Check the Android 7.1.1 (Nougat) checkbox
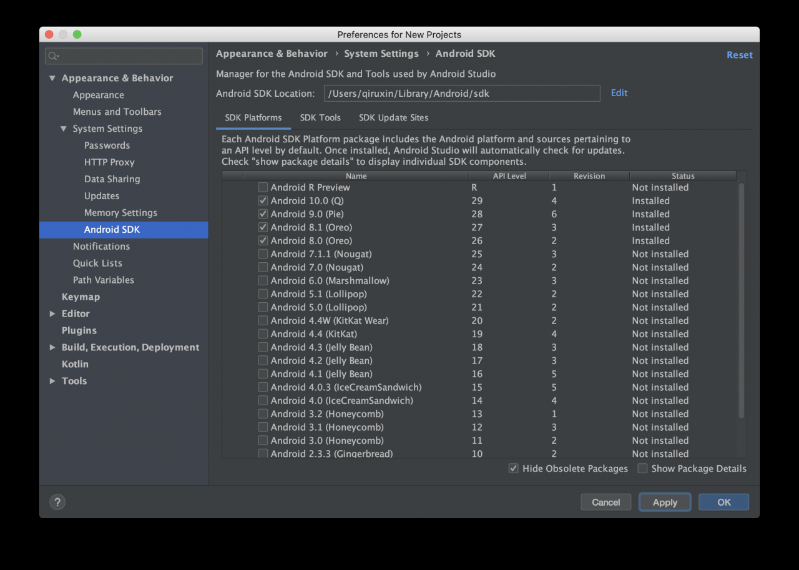Image resolution: width=799 pixels, height=570 pixels. pos(263,254)
